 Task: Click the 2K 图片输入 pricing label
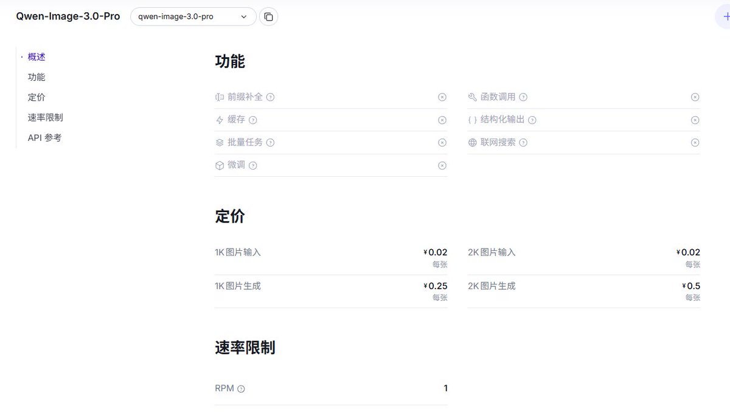[492, 252]
